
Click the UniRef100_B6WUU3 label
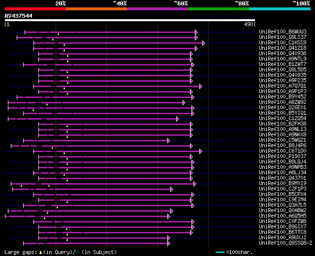coord(283,32)
